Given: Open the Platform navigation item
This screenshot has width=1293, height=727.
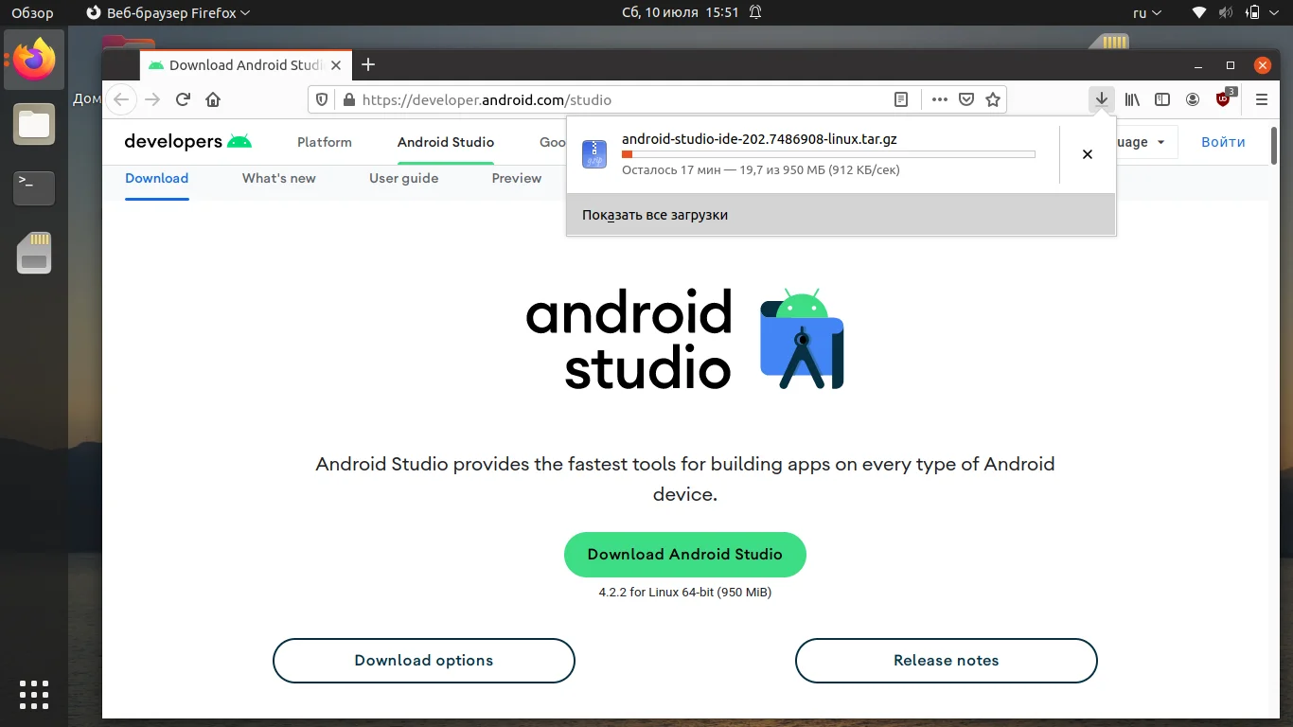Looking at the screenshot, I should (x=324, y=142).
